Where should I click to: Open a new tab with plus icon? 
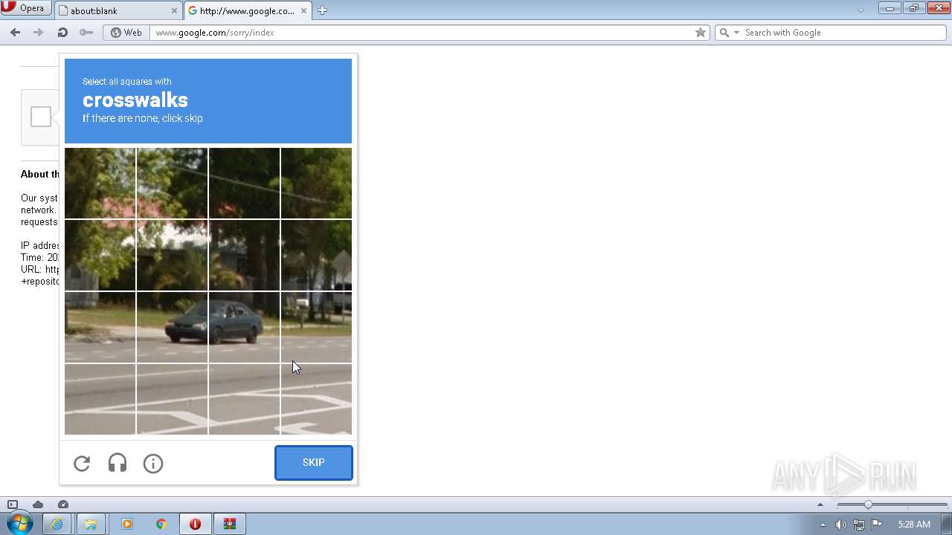tap(322, 10)
